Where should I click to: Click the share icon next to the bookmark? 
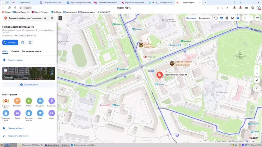point(30,43)
